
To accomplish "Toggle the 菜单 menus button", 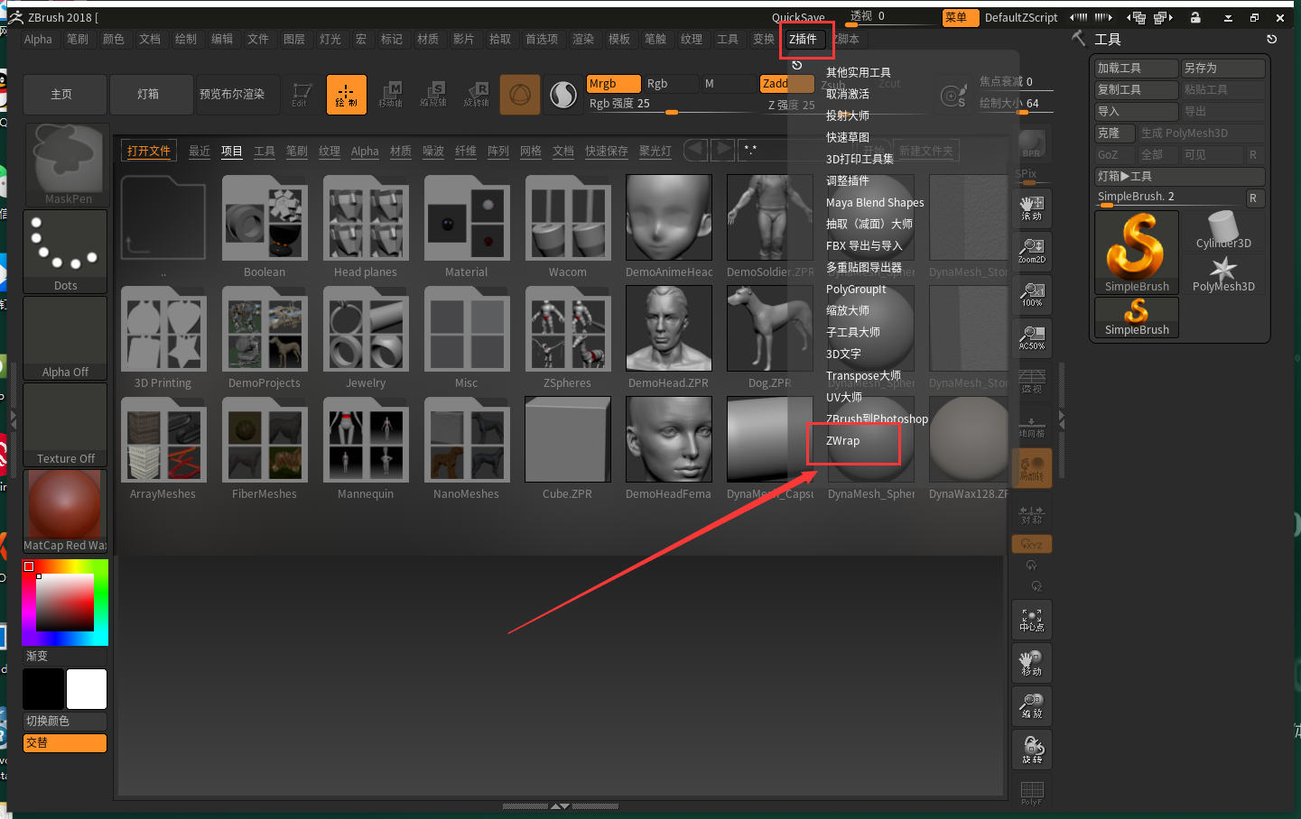I will click(961, 17).
